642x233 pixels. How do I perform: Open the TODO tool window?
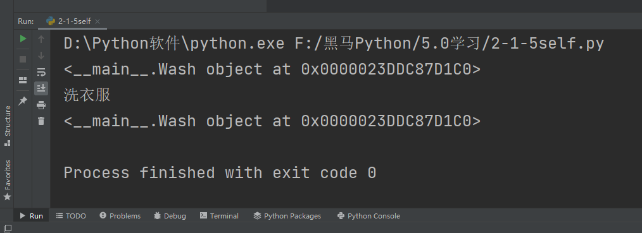[71, 216]
